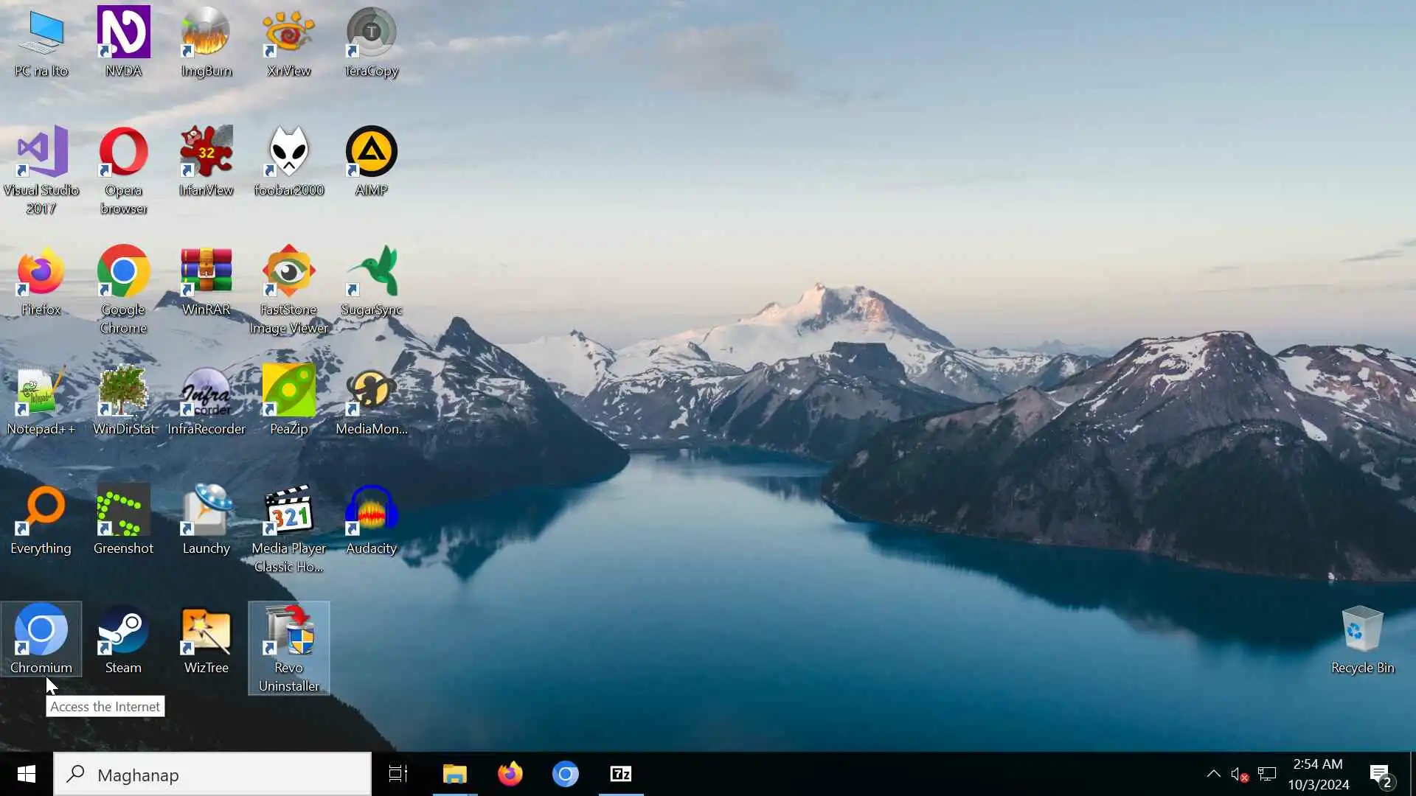Click the Maghanap taskbar search box

point(212,774)
